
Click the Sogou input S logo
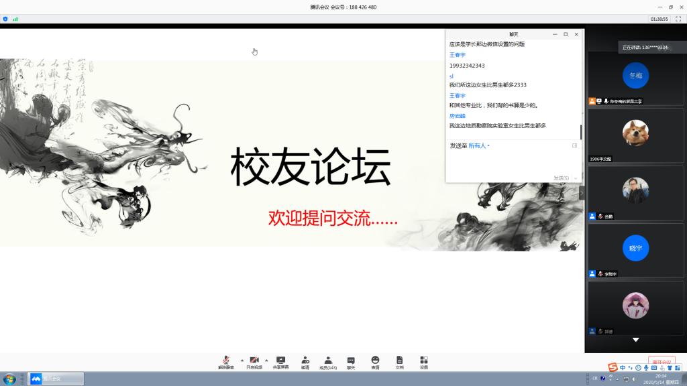tap(613, 368)
